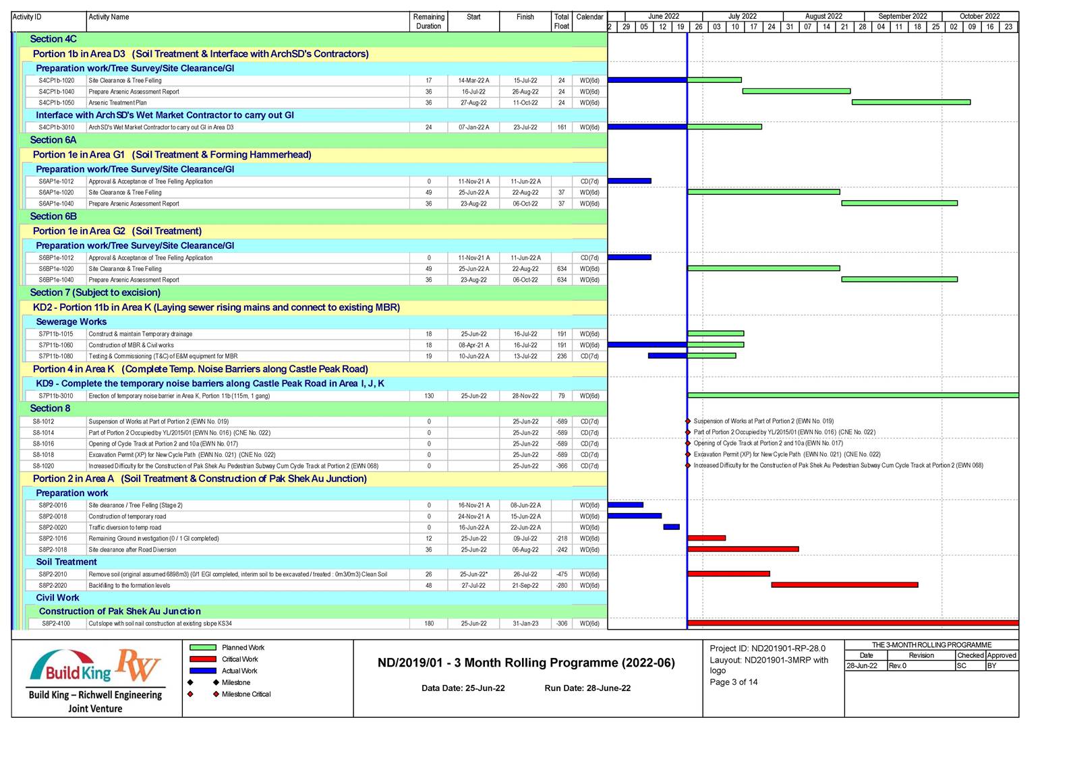Click the September 2022 timeline header

902,16
